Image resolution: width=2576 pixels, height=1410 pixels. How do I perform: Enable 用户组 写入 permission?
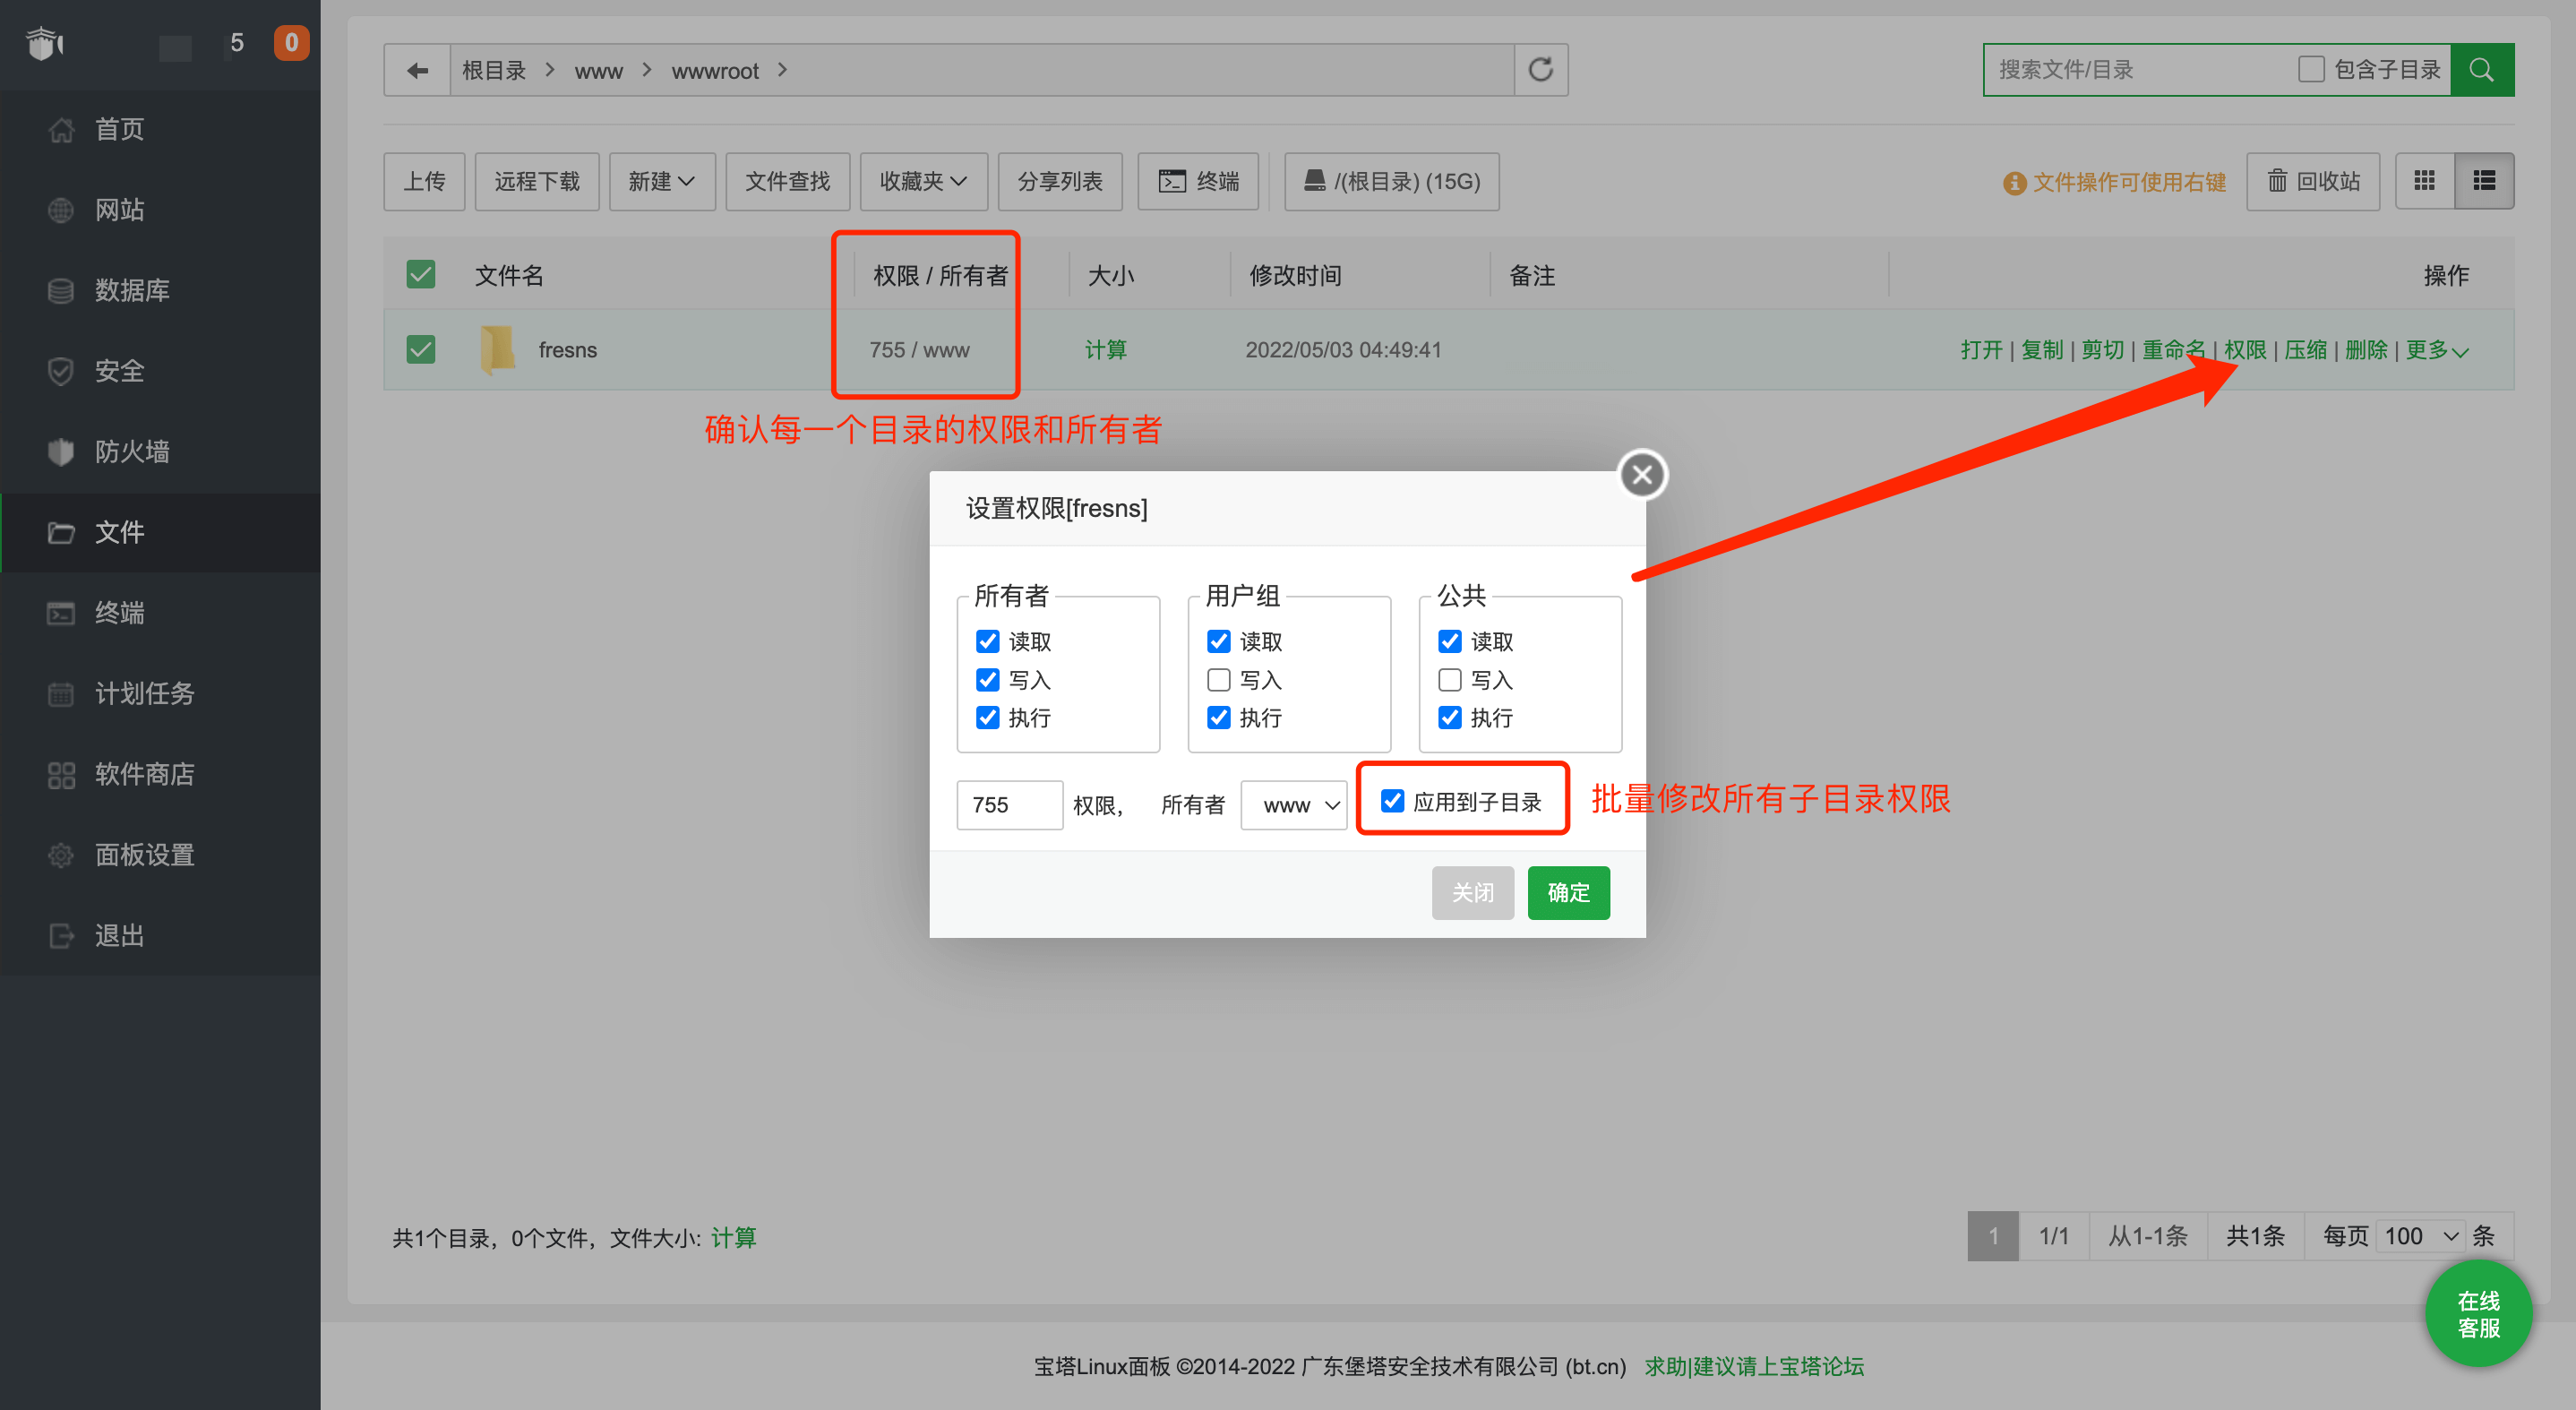click(x=1218, y=680)
